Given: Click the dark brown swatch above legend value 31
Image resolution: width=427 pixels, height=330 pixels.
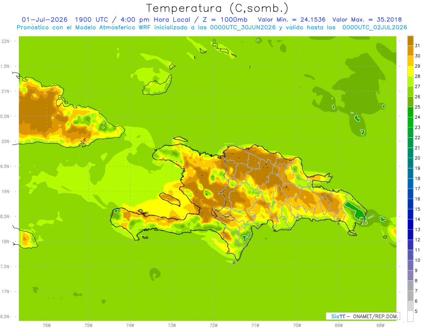Looking at the screenshot, I should 410,40.
